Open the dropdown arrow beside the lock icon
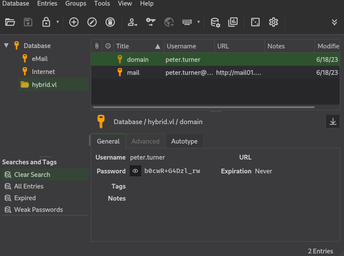The width and height of the screenshot is (344, 256). coord(57,22)
